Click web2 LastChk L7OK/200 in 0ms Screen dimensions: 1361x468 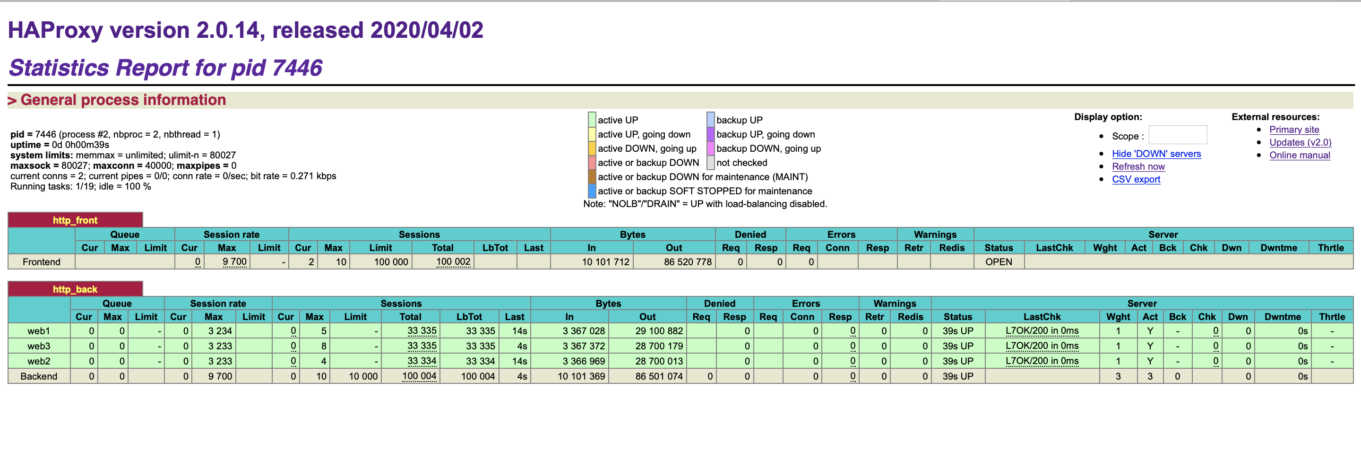pos(1042,361)
